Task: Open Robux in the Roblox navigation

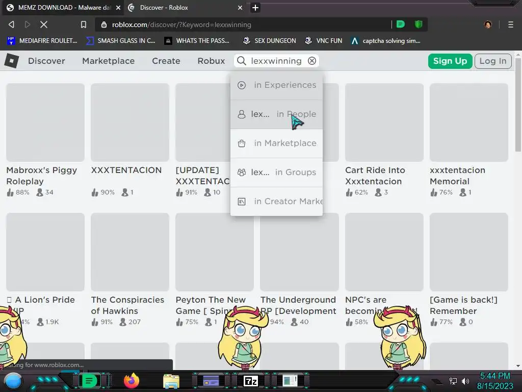Action: point(212,61)
